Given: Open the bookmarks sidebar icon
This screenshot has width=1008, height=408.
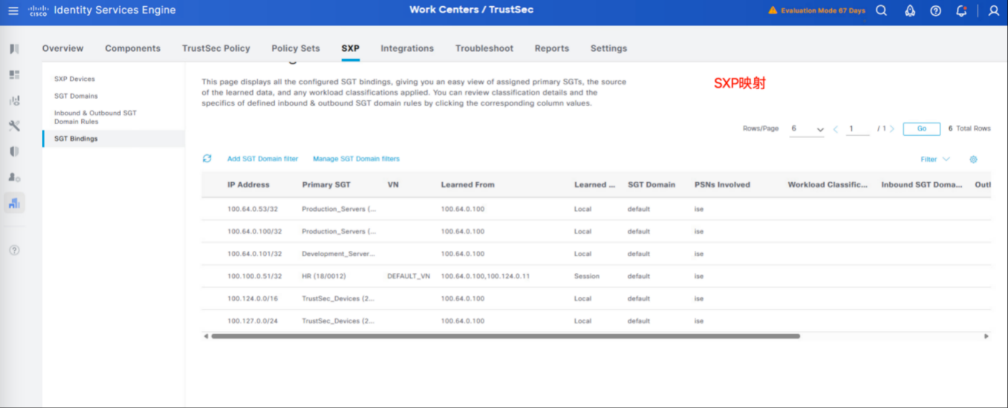Looking at the screenshot, I should tap(14, 49).
